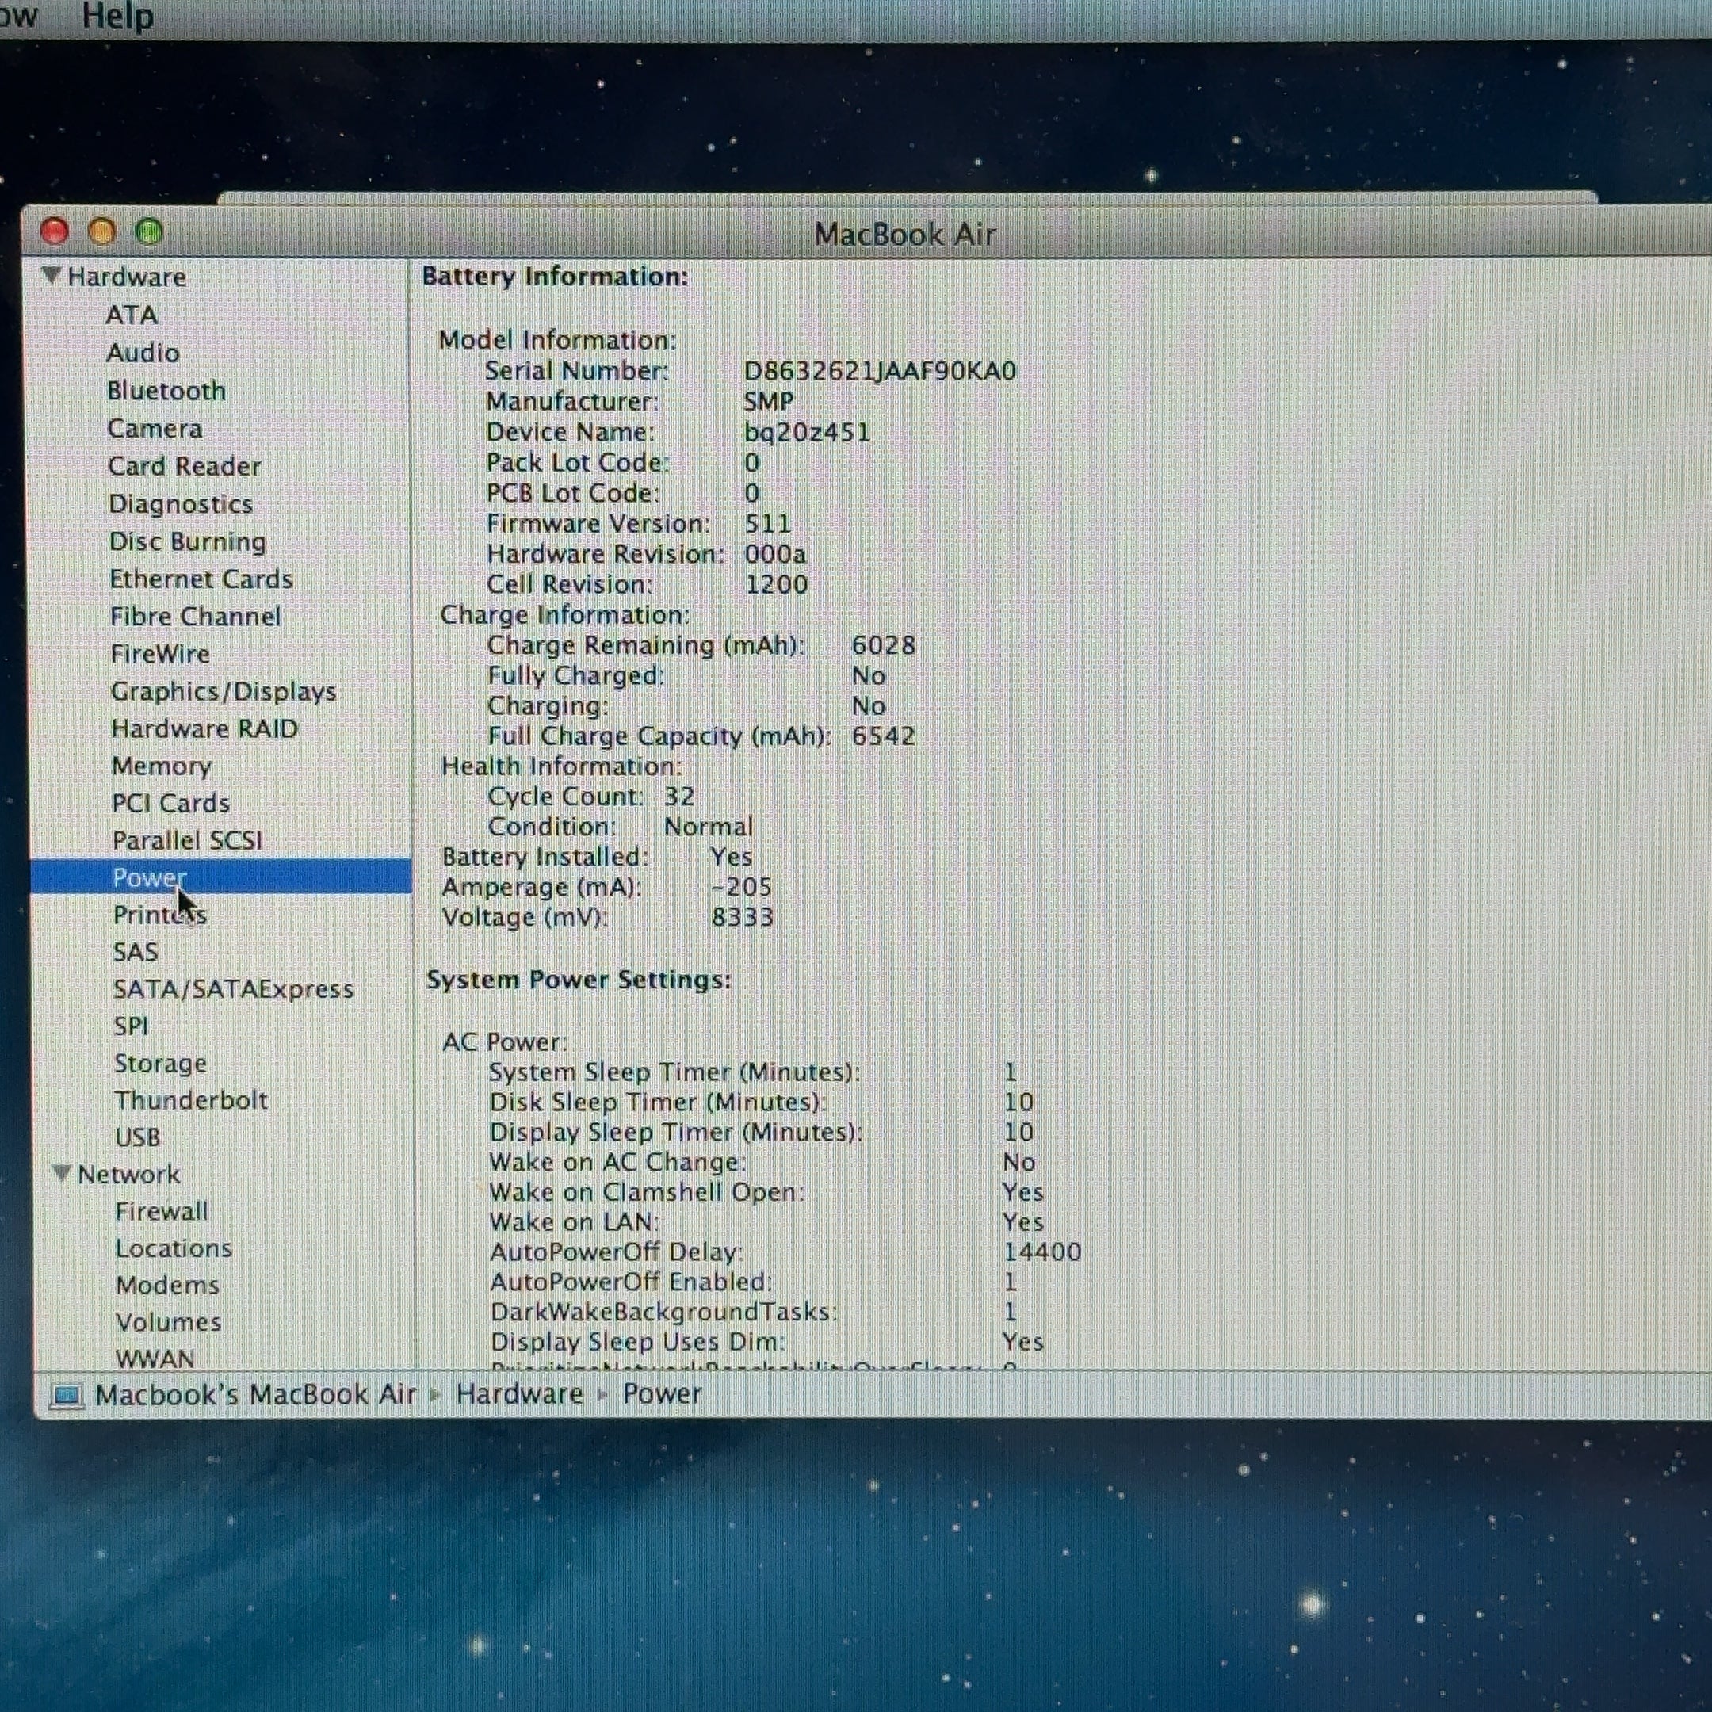Image resolution: width=1712 pixels, height=1712 pixels.
Task: Click the MacBook Air window title
Action: click(x=904, y=235)
